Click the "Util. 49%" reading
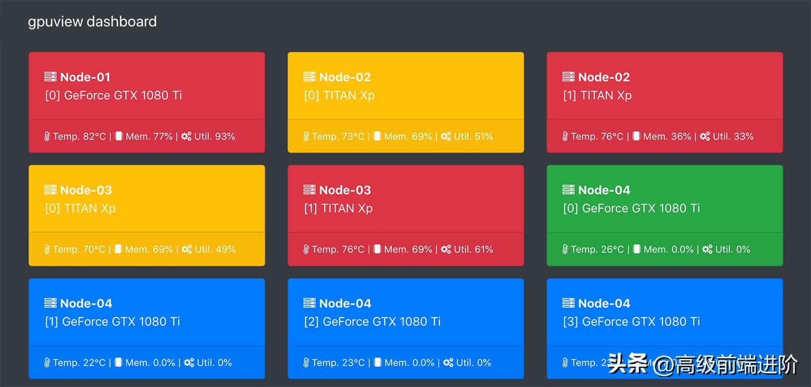The image size is (811, 387). point(215,249)
